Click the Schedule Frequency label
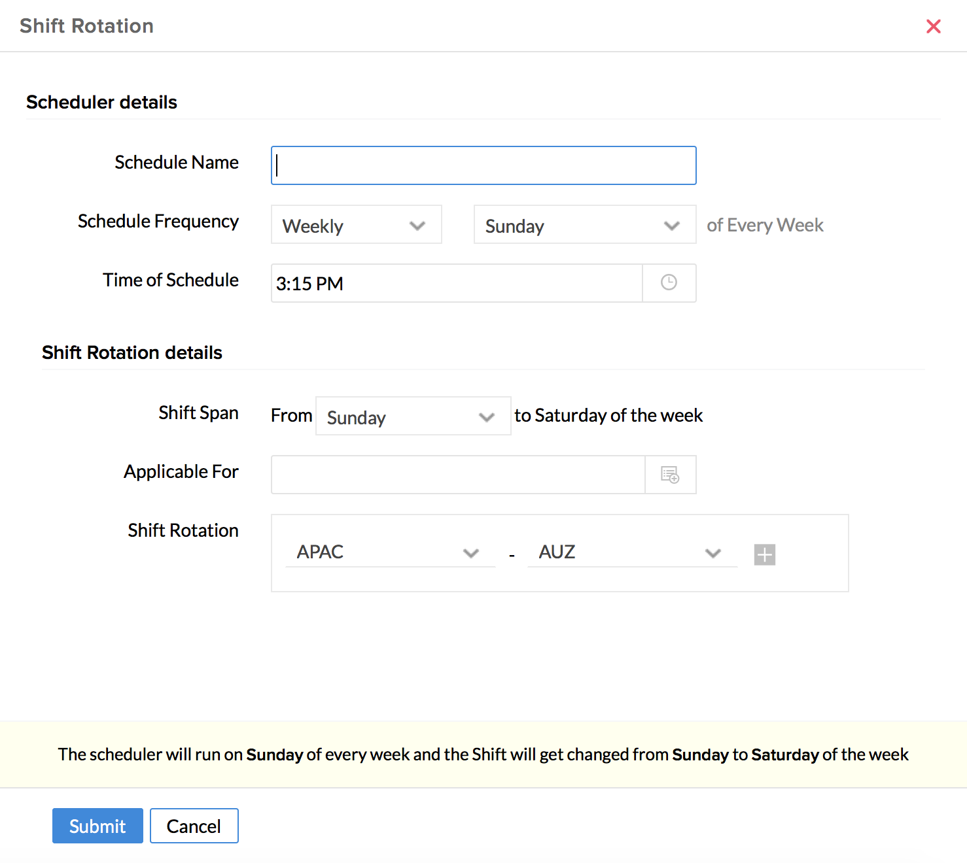 click(158, 222)
